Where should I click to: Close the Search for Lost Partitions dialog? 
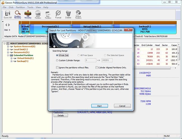click(128, 30)
